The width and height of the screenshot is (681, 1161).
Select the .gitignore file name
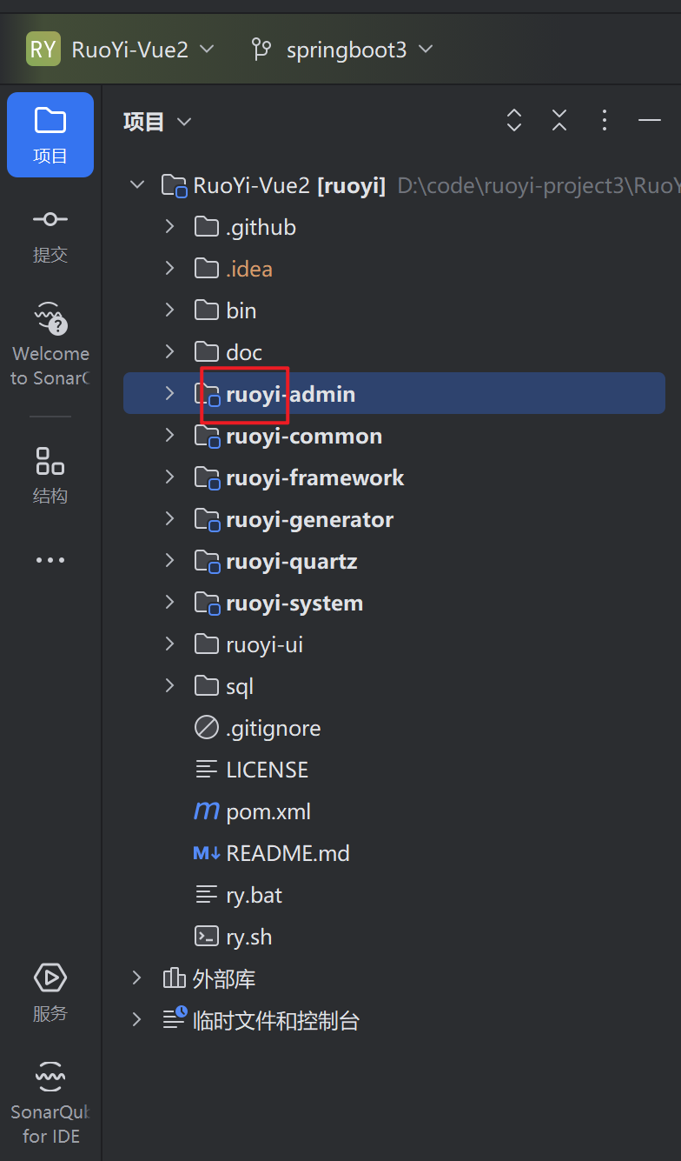[x=273, y=728]
